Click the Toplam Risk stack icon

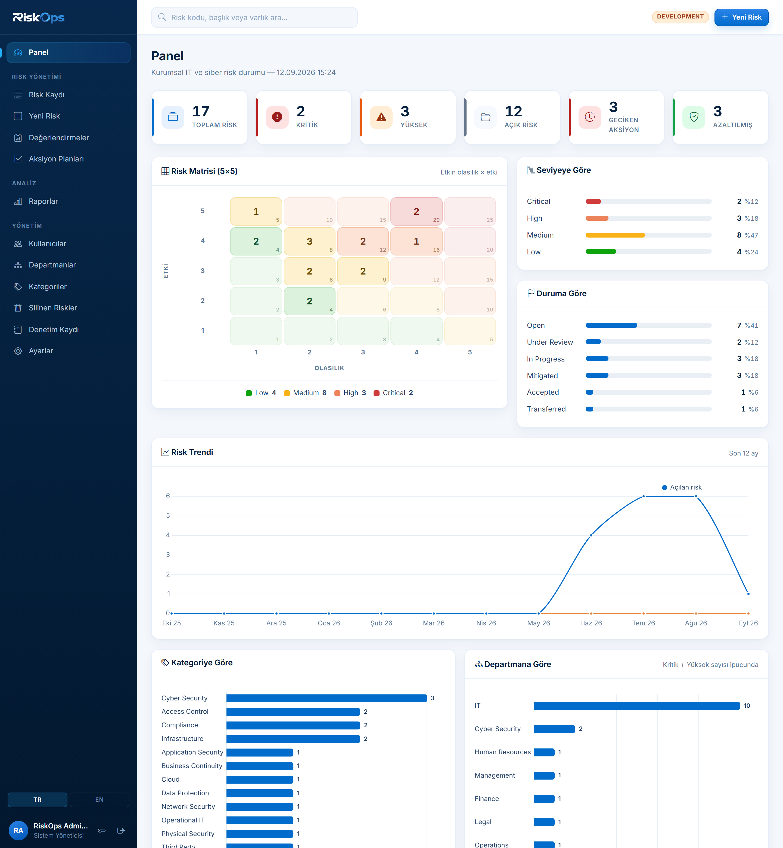[173, 117]
